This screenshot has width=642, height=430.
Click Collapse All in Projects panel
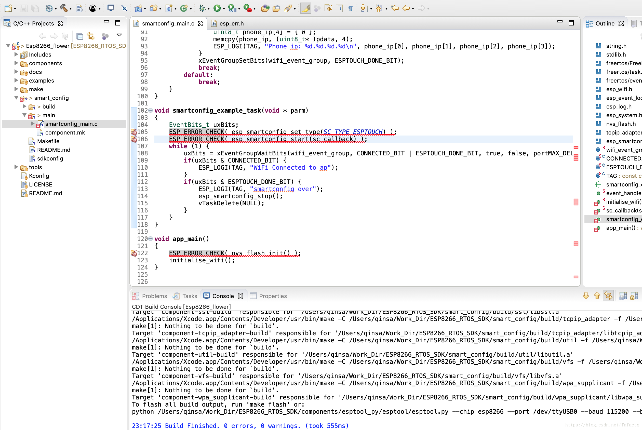(x=80, y=36)
